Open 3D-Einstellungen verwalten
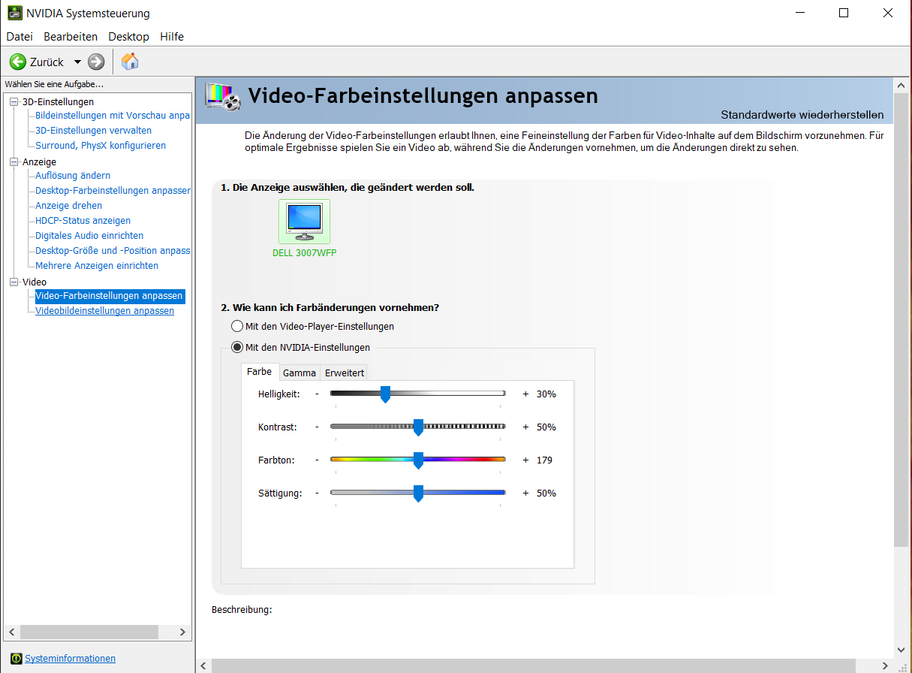 [x=93, y=131]
